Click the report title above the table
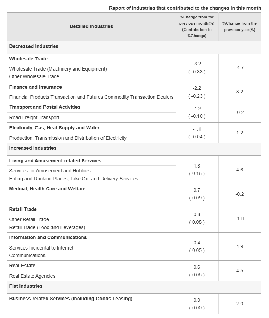This screenshot has height=318, width=269. tap(185, 8)
